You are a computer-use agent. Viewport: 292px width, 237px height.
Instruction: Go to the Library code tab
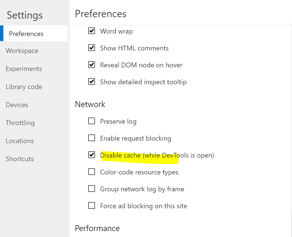coord(24,87)
